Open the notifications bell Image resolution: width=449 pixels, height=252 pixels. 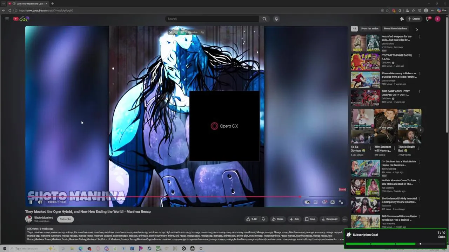click(x=428, y=19)
